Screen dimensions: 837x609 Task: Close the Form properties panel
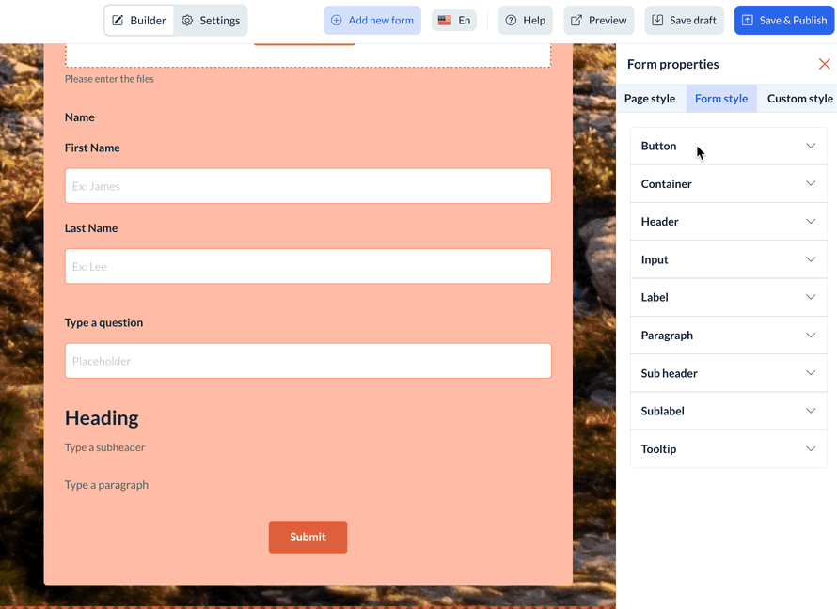(824, 64)
